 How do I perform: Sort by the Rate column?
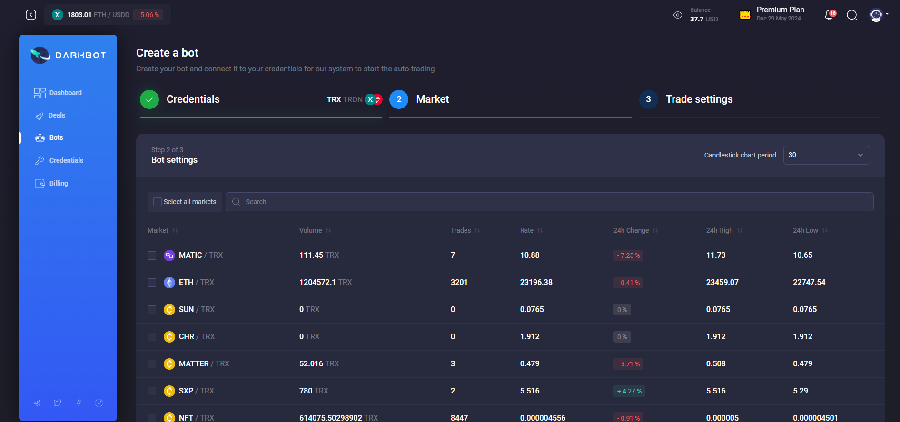point(532,230)
